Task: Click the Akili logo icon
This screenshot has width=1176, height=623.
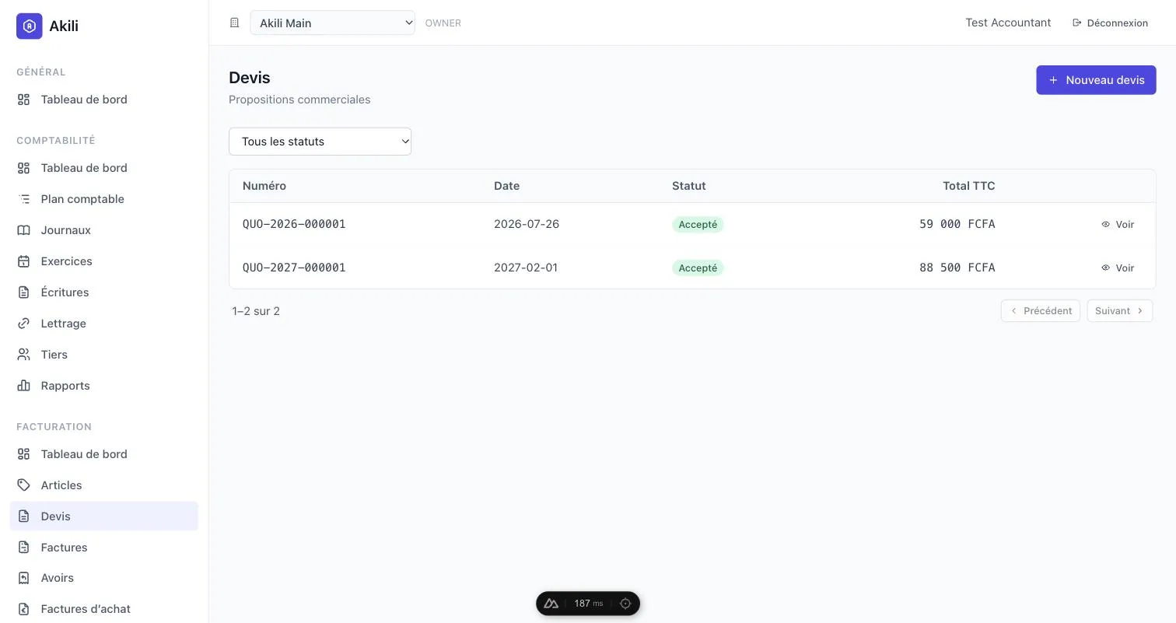Action: [29, 26]
